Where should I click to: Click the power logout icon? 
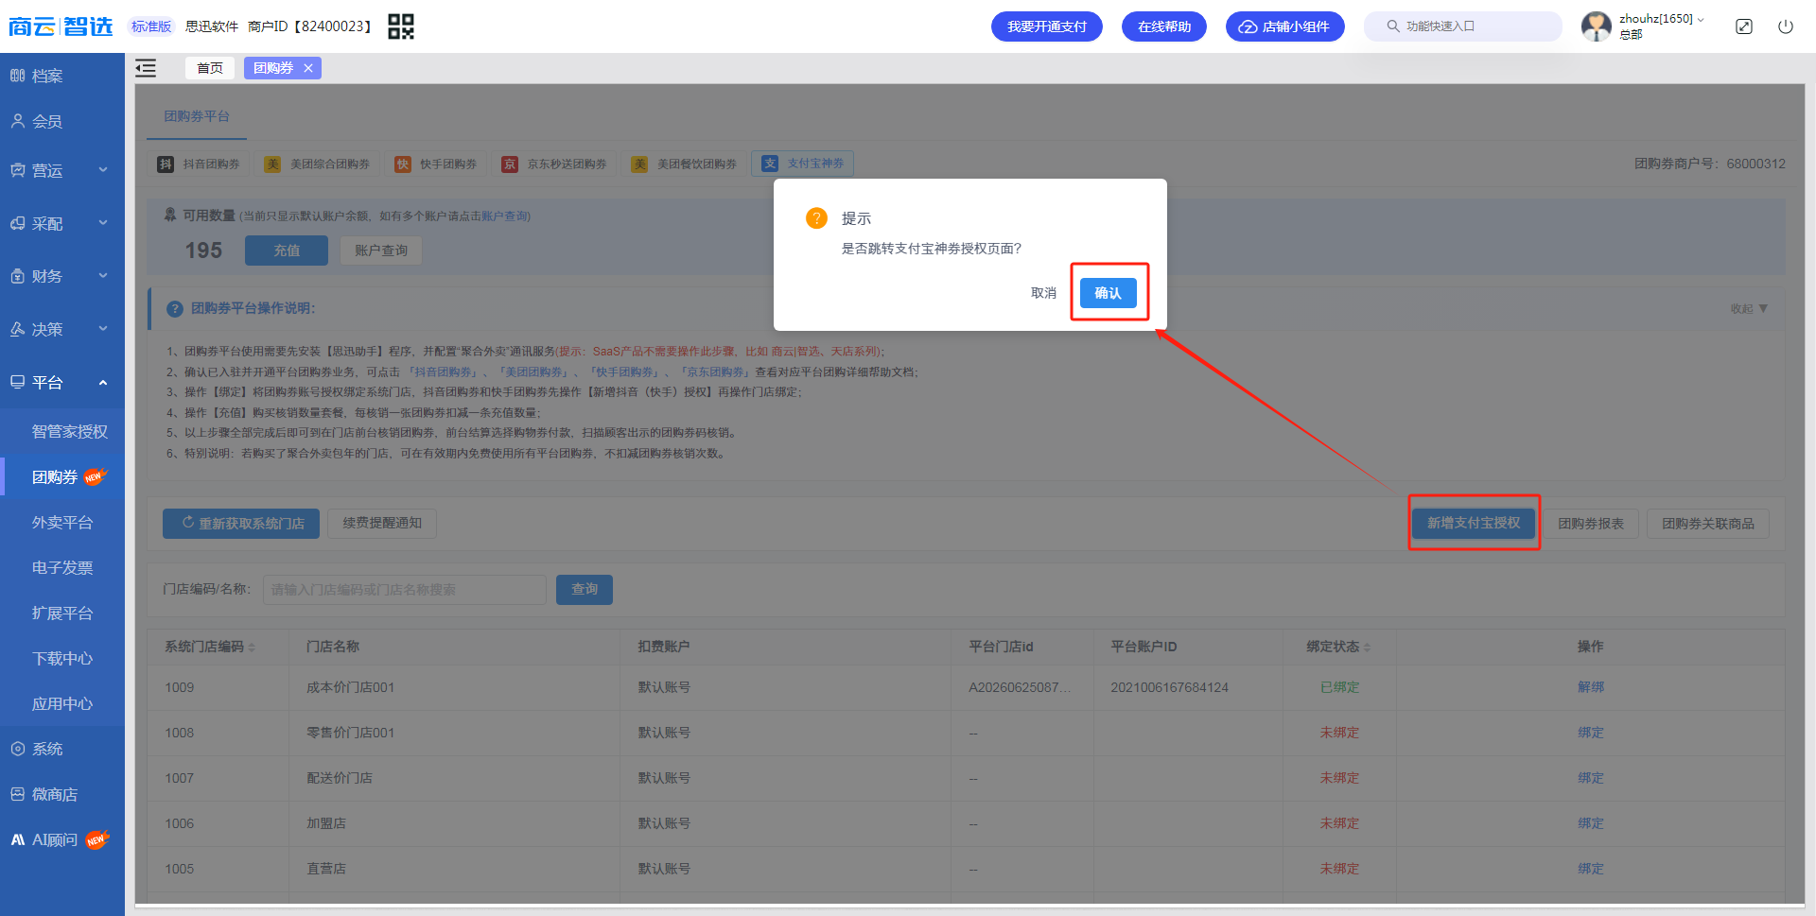(1786, 26)
